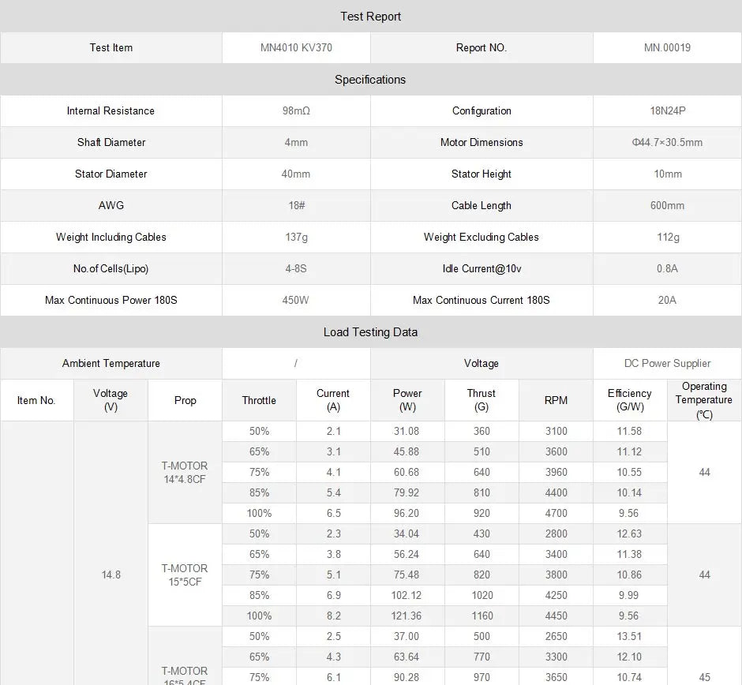
Task: Select the T-MOTOR 14*4.8CF prop cell
Action: tap(185, 472)
